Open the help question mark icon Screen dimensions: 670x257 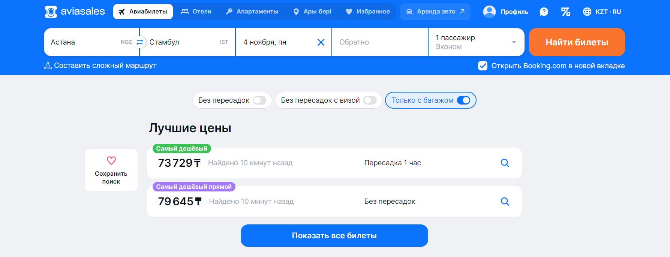pos(544,12)
